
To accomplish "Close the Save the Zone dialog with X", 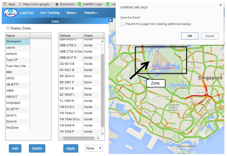I will 220,5.
